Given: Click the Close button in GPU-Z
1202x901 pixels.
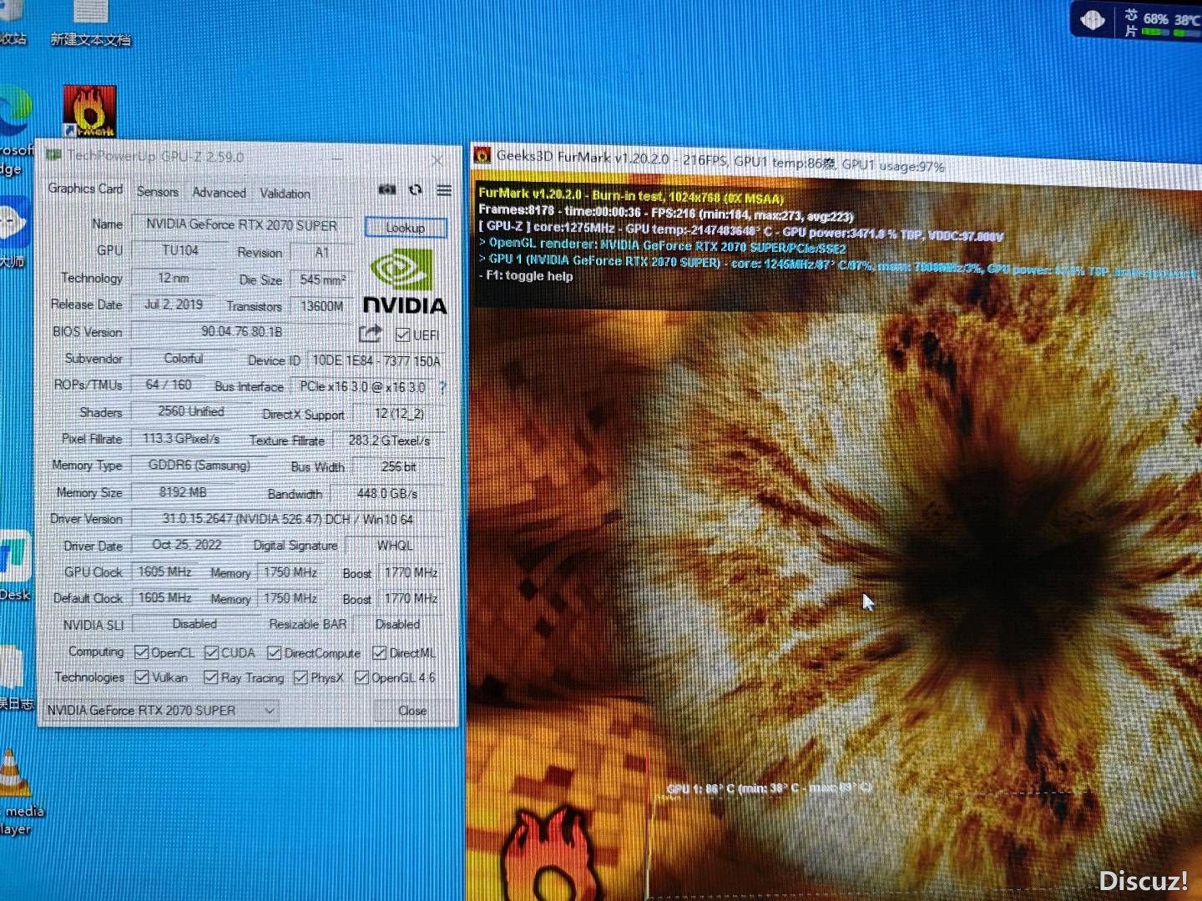Looking at the screenshot, I should point(412,711).
